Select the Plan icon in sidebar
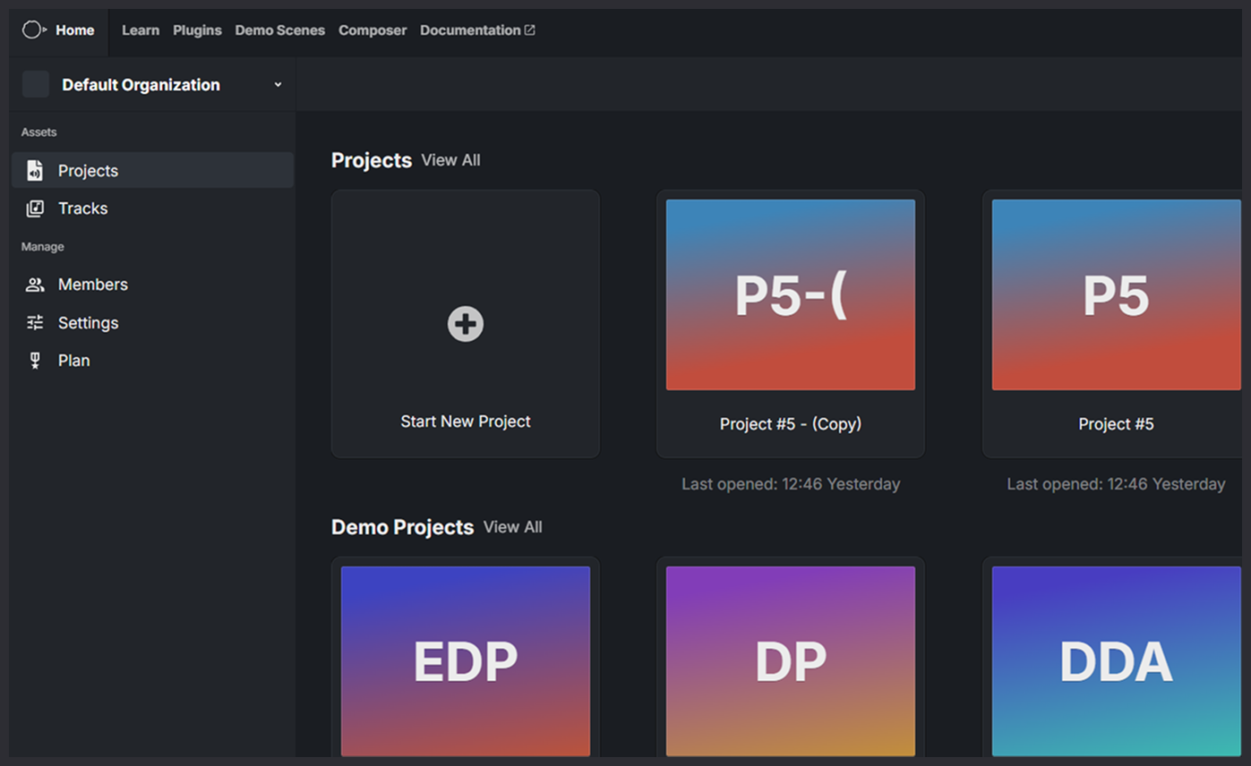Screen dimensions: 1251x766 click(36, 360)
